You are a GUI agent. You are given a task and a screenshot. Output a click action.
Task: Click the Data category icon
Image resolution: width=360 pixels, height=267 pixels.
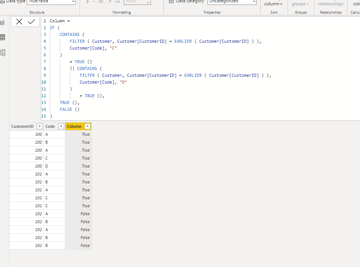[x=171, y=2]
